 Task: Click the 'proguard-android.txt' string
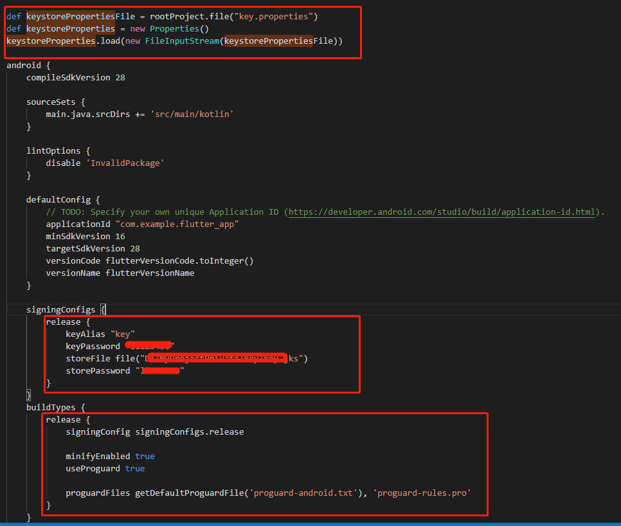[x=303, y=493]
